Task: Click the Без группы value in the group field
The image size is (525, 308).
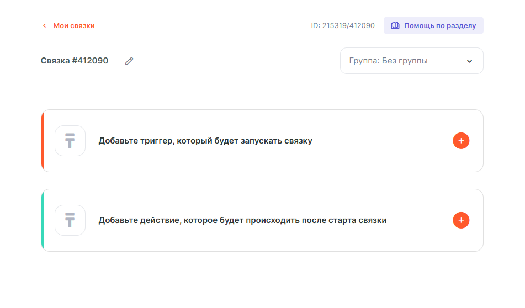Action: click(x=405, y=61)
